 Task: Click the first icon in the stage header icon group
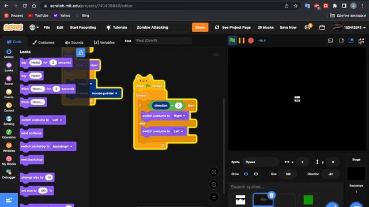(330, 41)
